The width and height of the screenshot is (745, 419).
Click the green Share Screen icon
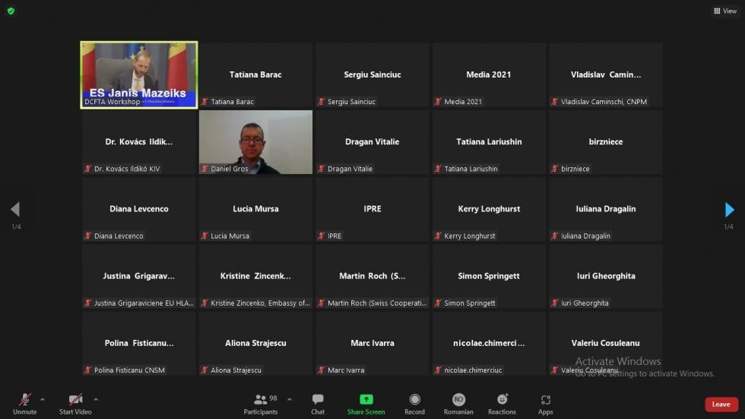366,399
